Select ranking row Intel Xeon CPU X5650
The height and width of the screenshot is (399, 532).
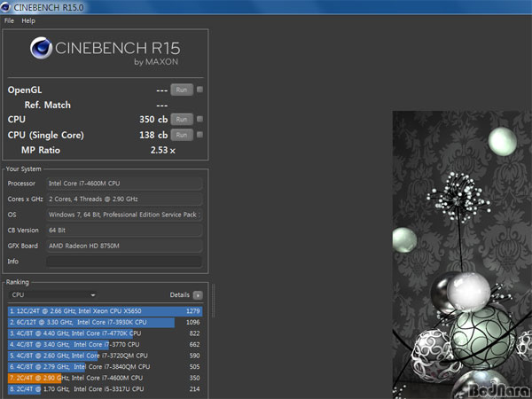[x=106, y=311]
